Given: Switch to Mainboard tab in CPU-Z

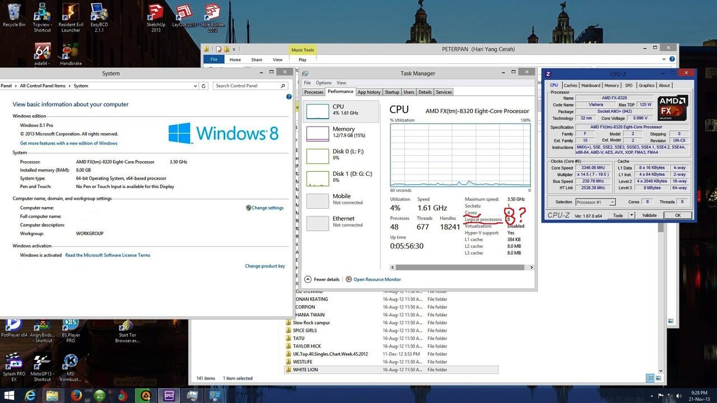Looking at the screenshot, I should [590, 86].
